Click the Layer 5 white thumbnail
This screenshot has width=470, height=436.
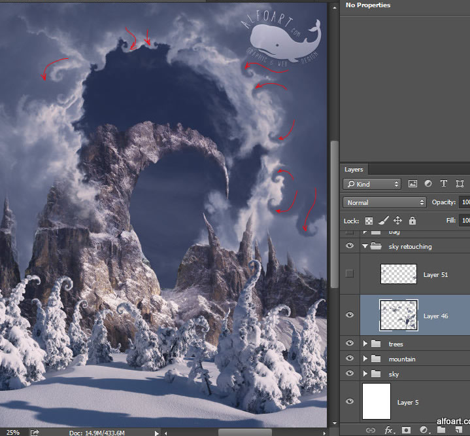(x=376, y=401)
